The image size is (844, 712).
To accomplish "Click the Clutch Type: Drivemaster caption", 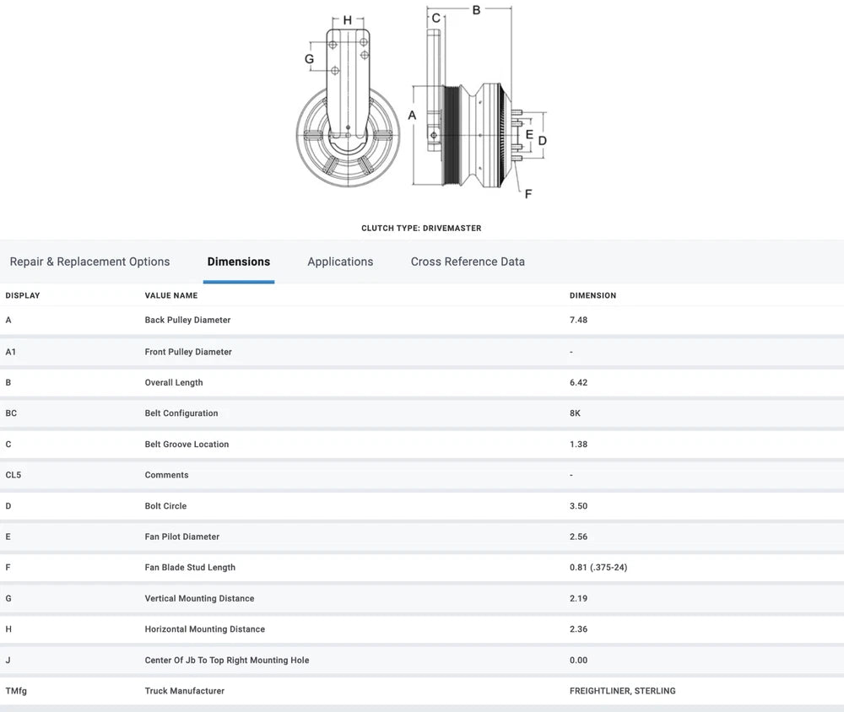I will point(421,229).
